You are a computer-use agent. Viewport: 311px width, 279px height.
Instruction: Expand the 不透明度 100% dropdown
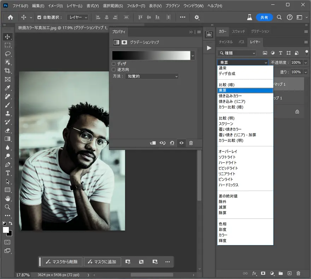[x=305, y=63]
